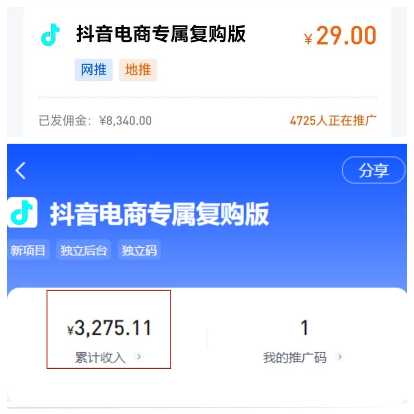414x414 pixels.
Task: Click the blue header title 抖音电商专属复购版
Action: click(159, 214)
